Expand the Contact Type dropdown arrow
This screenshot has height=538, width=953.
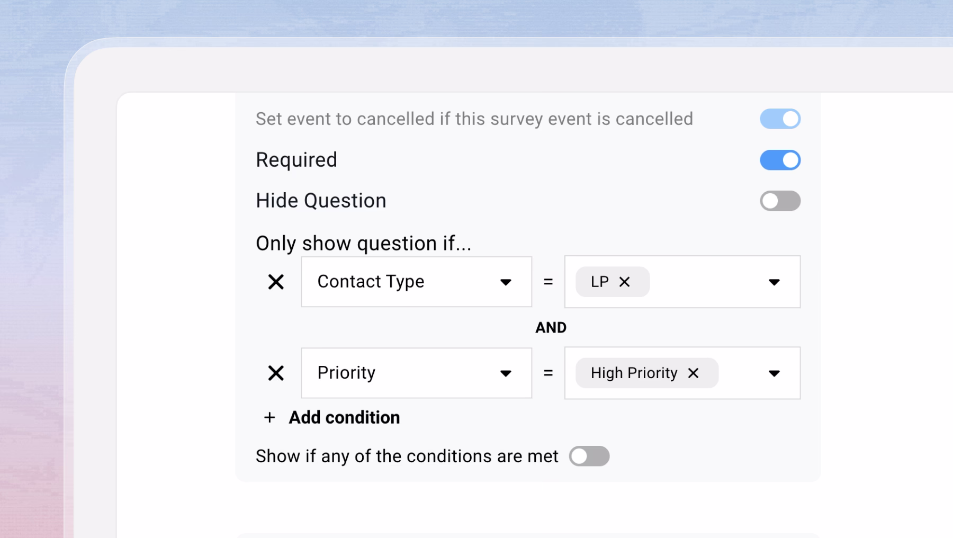[506, 282]
